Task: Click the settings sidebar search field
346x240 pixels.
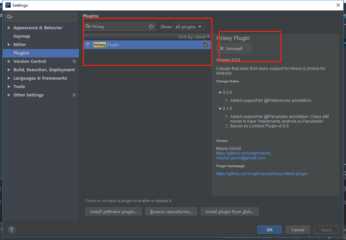Action: point(41,17)
